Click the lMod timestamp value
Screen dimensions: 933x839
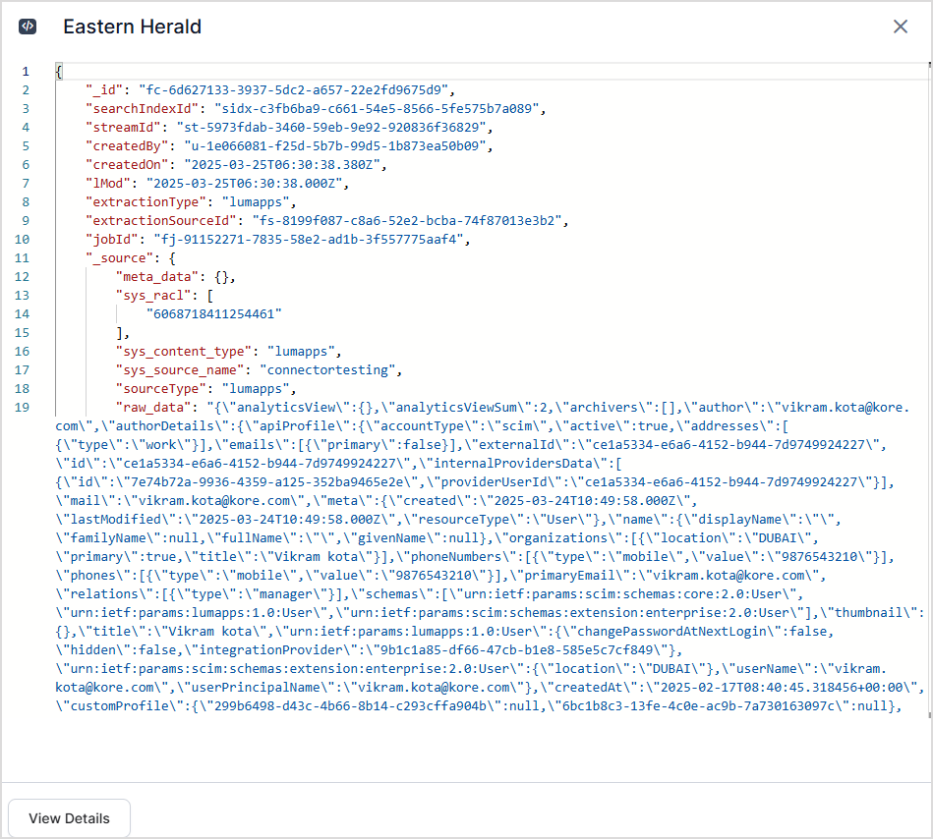247,184
